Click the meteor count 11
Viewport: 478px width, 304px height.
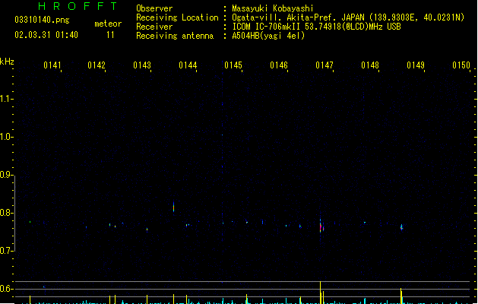pos(110,35)
